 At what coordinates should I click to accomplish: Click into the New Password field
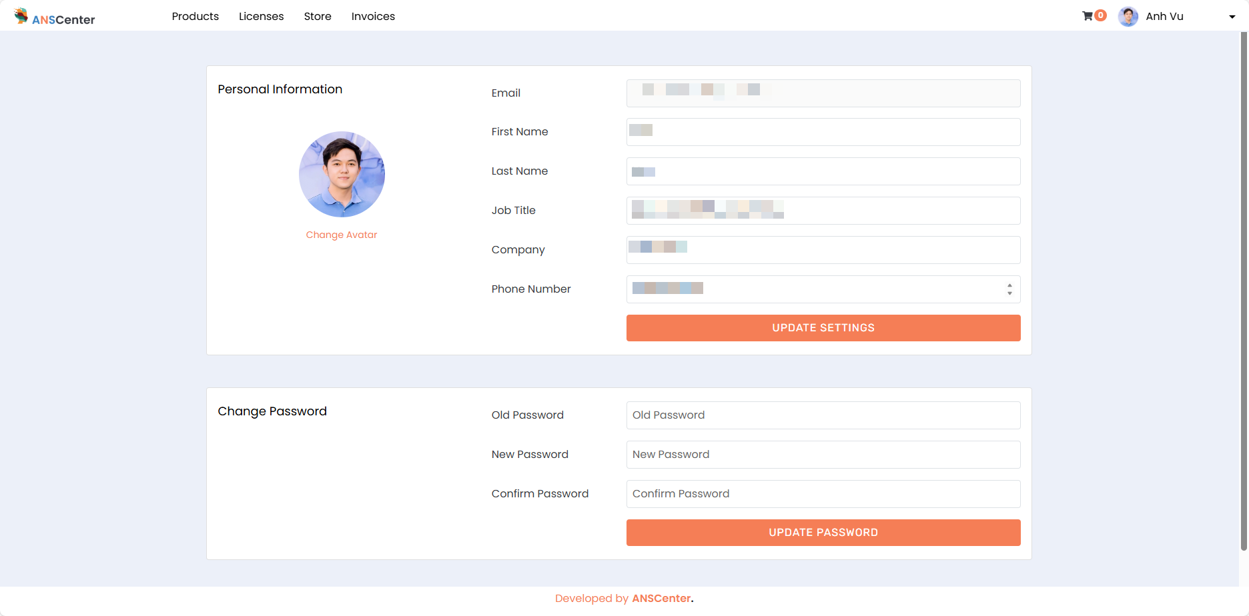click(x=823, y=455)
